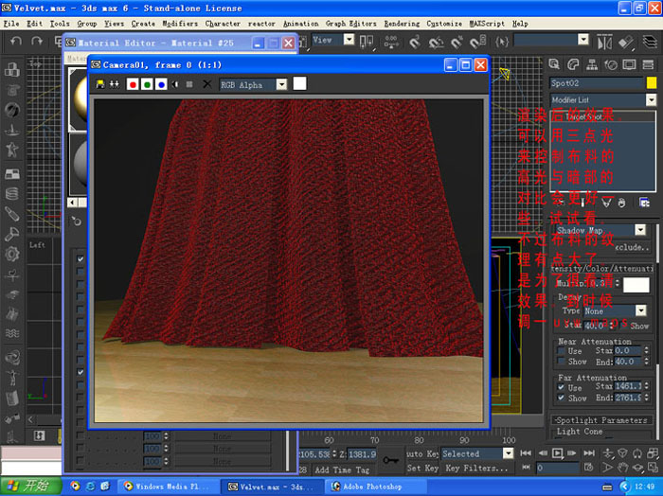This screenshot has width=663, height=496.
Task: Click the yellow object color swatch
Action: pos(652,82)
